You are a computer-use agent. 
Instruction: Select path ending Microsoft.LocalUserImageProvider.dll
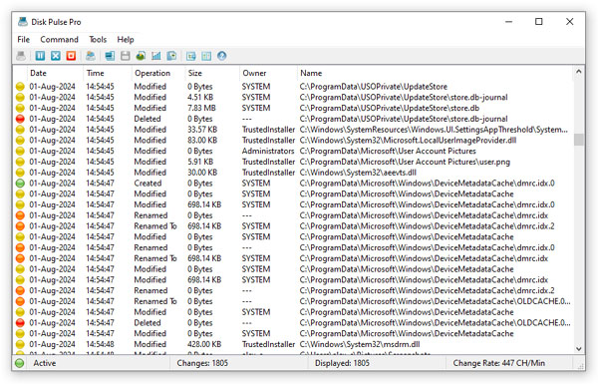tap(408, 140)
